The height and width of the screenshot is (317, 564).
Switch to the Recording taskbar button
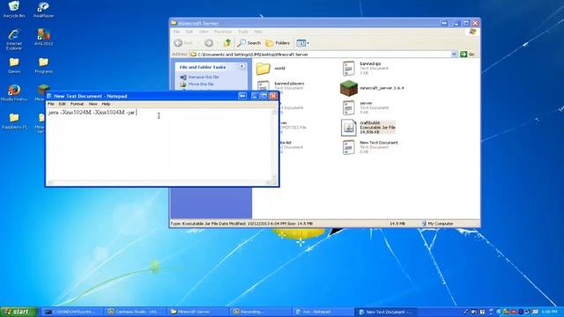[x=261, y=312]
